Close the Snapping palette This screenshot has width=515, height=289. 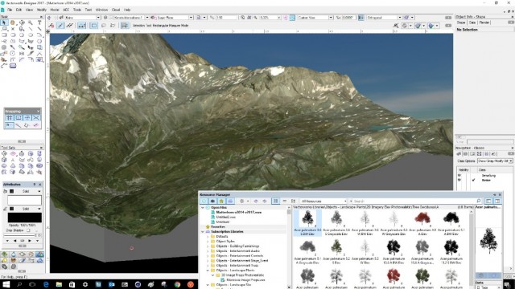(x=38, y=111)
